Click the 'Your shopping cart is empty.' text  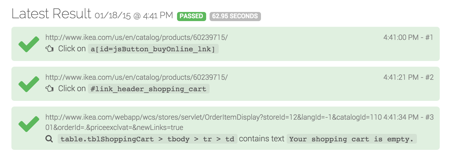(x=351, y=139)
